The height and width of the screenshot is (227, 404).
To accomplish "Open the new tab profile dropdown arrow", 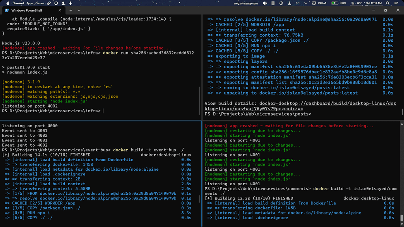I will pyautogui.click(x=79, y=10).
